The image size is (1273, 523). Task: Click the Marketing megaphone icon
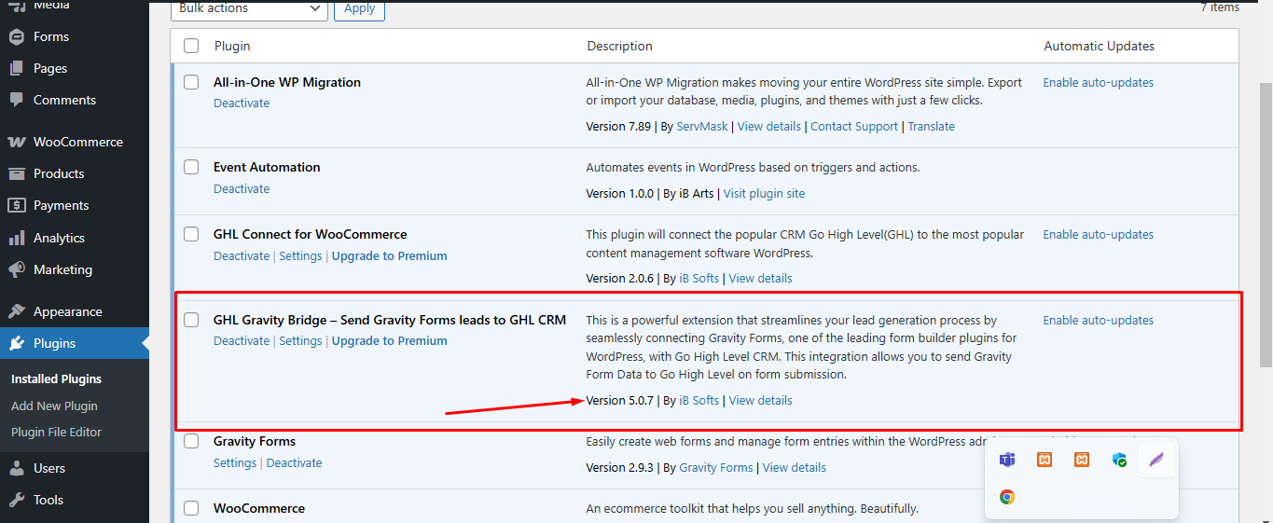tap(17, 269)
